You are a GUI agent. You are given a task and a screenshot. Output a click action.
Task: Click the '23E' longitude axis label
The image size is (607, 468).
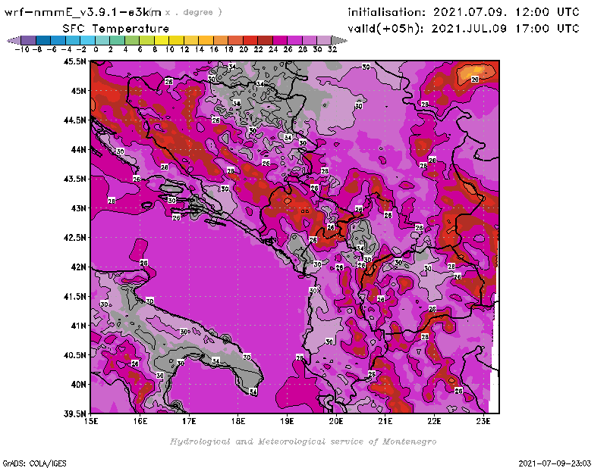483,421
